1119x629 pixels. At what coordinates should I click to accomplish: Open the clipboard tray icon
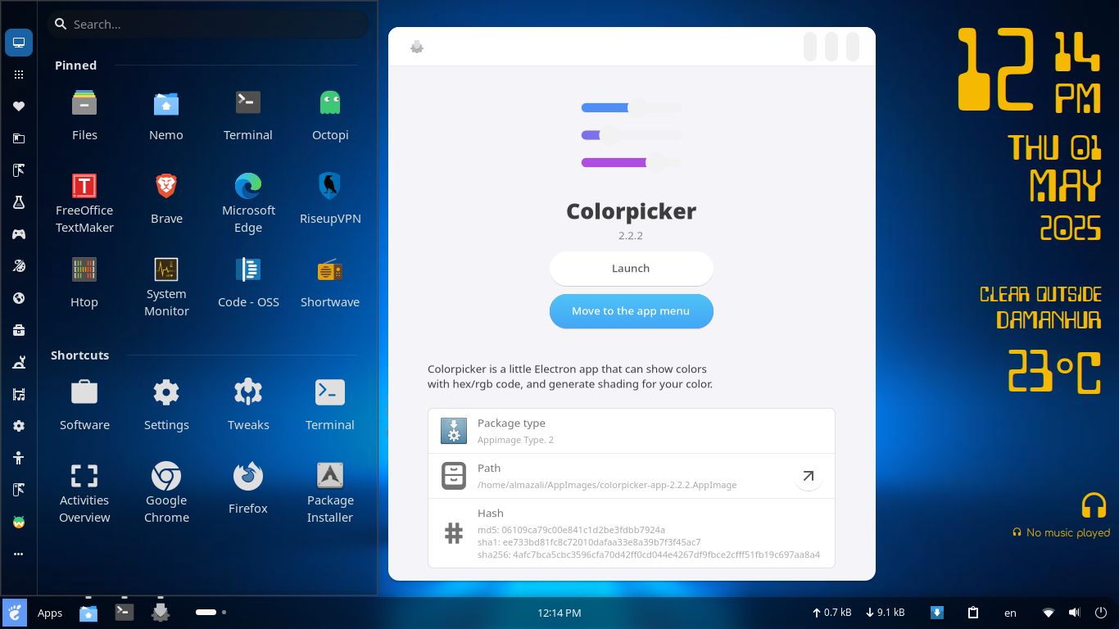point(973,613)
